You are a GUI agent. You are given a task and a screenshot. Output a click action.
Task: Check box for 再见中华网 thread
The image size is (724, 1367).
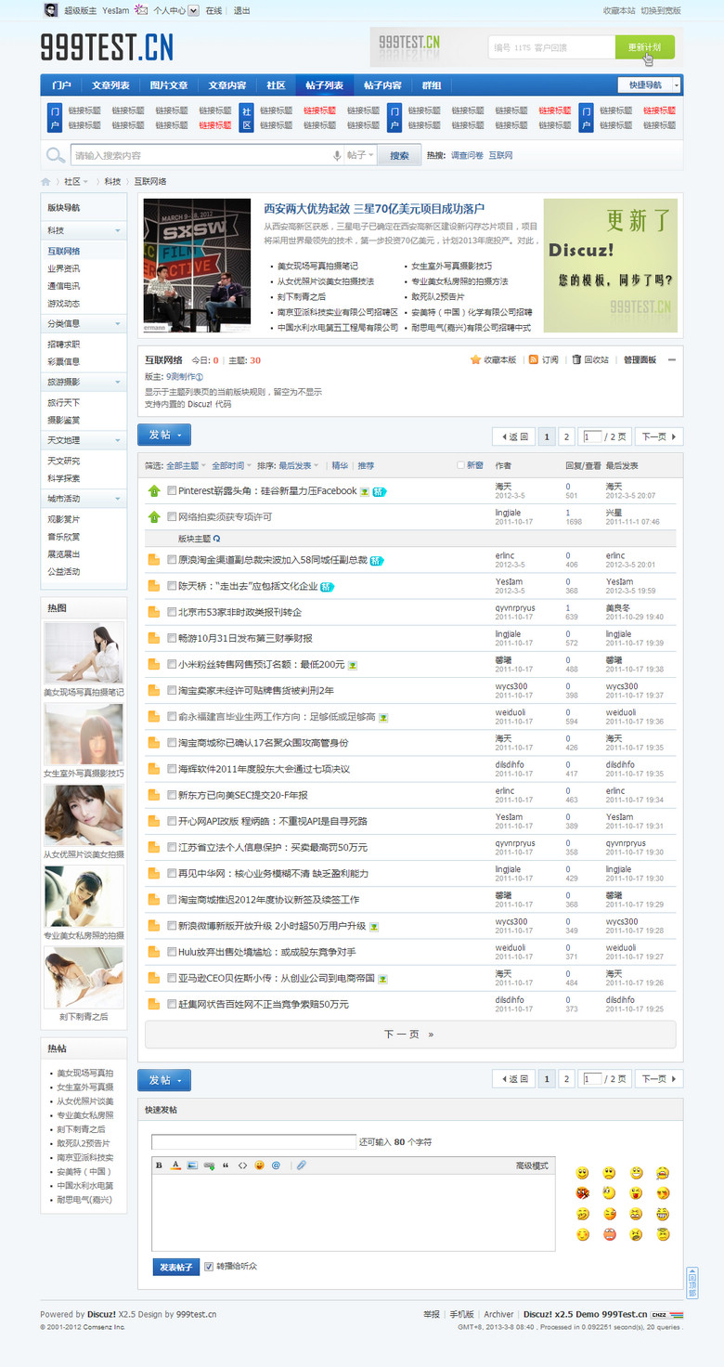(x=172, y=873)
